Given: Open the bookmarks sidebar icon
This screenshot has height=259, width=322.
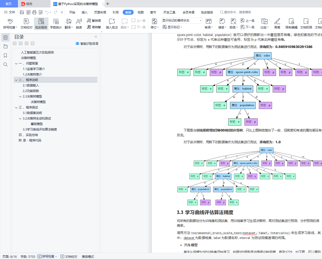Looking at the screenshot, I should tap(5, 55).
